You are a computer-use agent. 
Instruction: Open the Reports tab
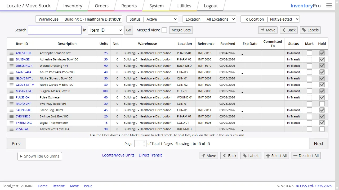coord(129,6)
